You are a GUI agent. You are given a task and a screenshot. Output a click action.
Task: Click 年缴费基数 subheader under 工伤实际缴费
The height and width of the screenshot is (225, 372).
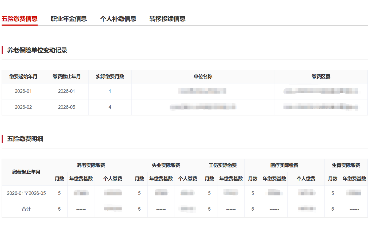pos(231,179)
